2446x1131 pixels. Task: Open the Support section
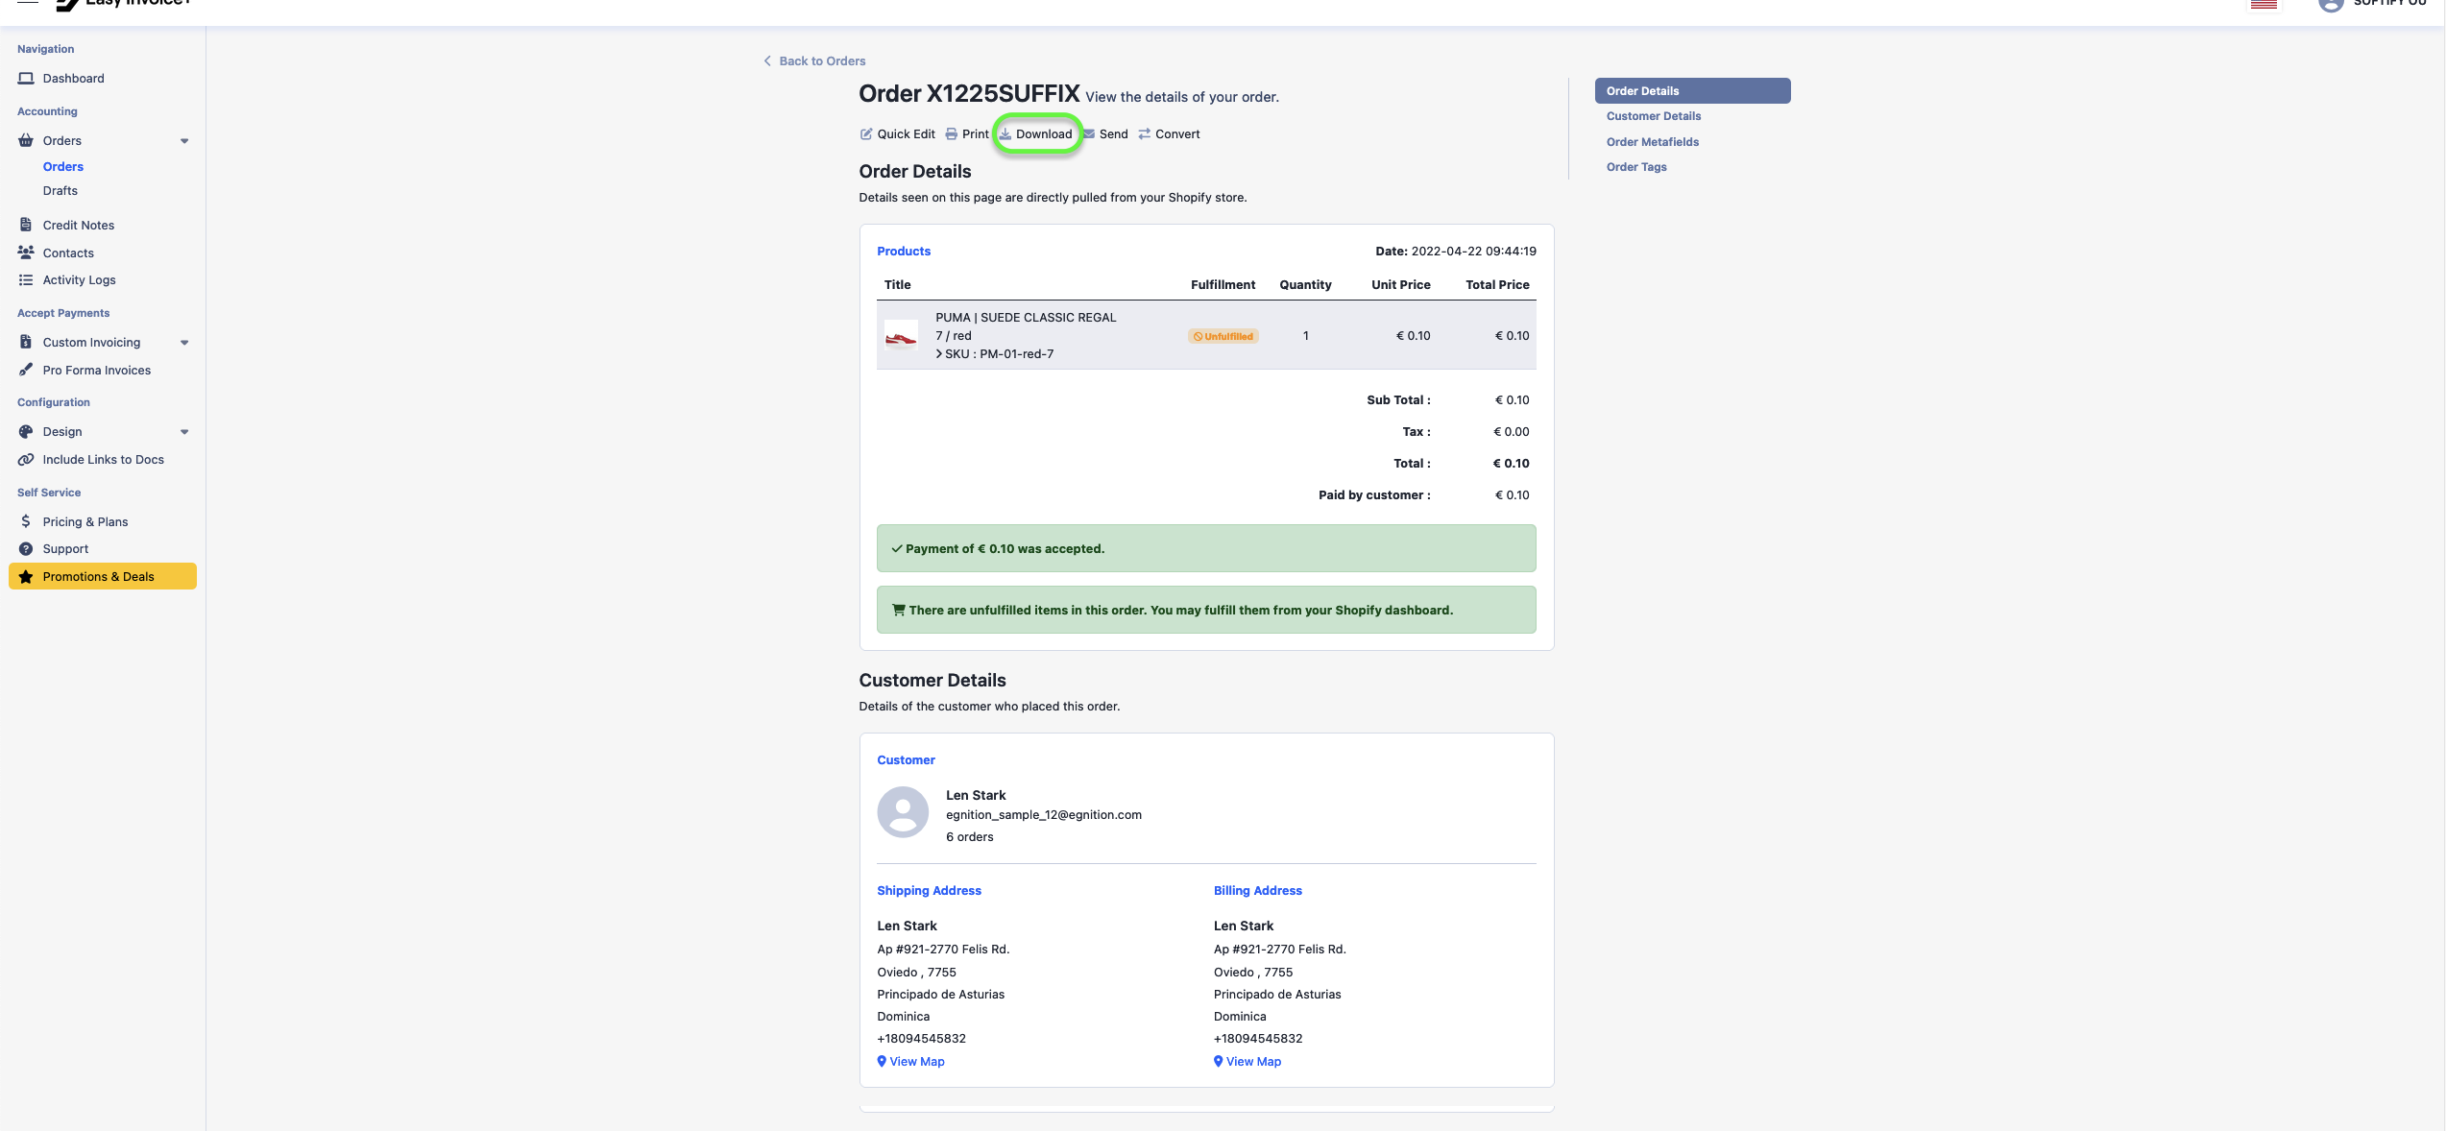click(64, 548)
